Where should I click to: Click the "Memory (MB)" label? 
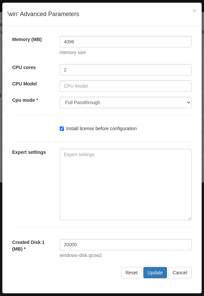click(x=27, y=39)
